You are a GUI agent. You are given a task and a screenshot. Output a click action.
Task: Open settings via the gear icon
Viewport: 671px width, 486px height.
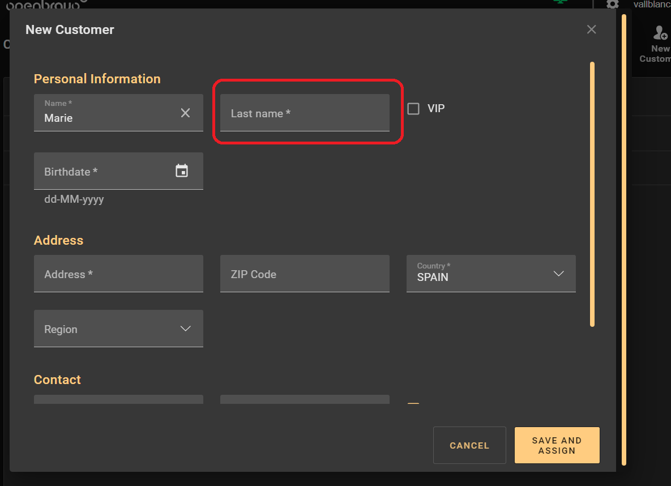tap(612, 4)
